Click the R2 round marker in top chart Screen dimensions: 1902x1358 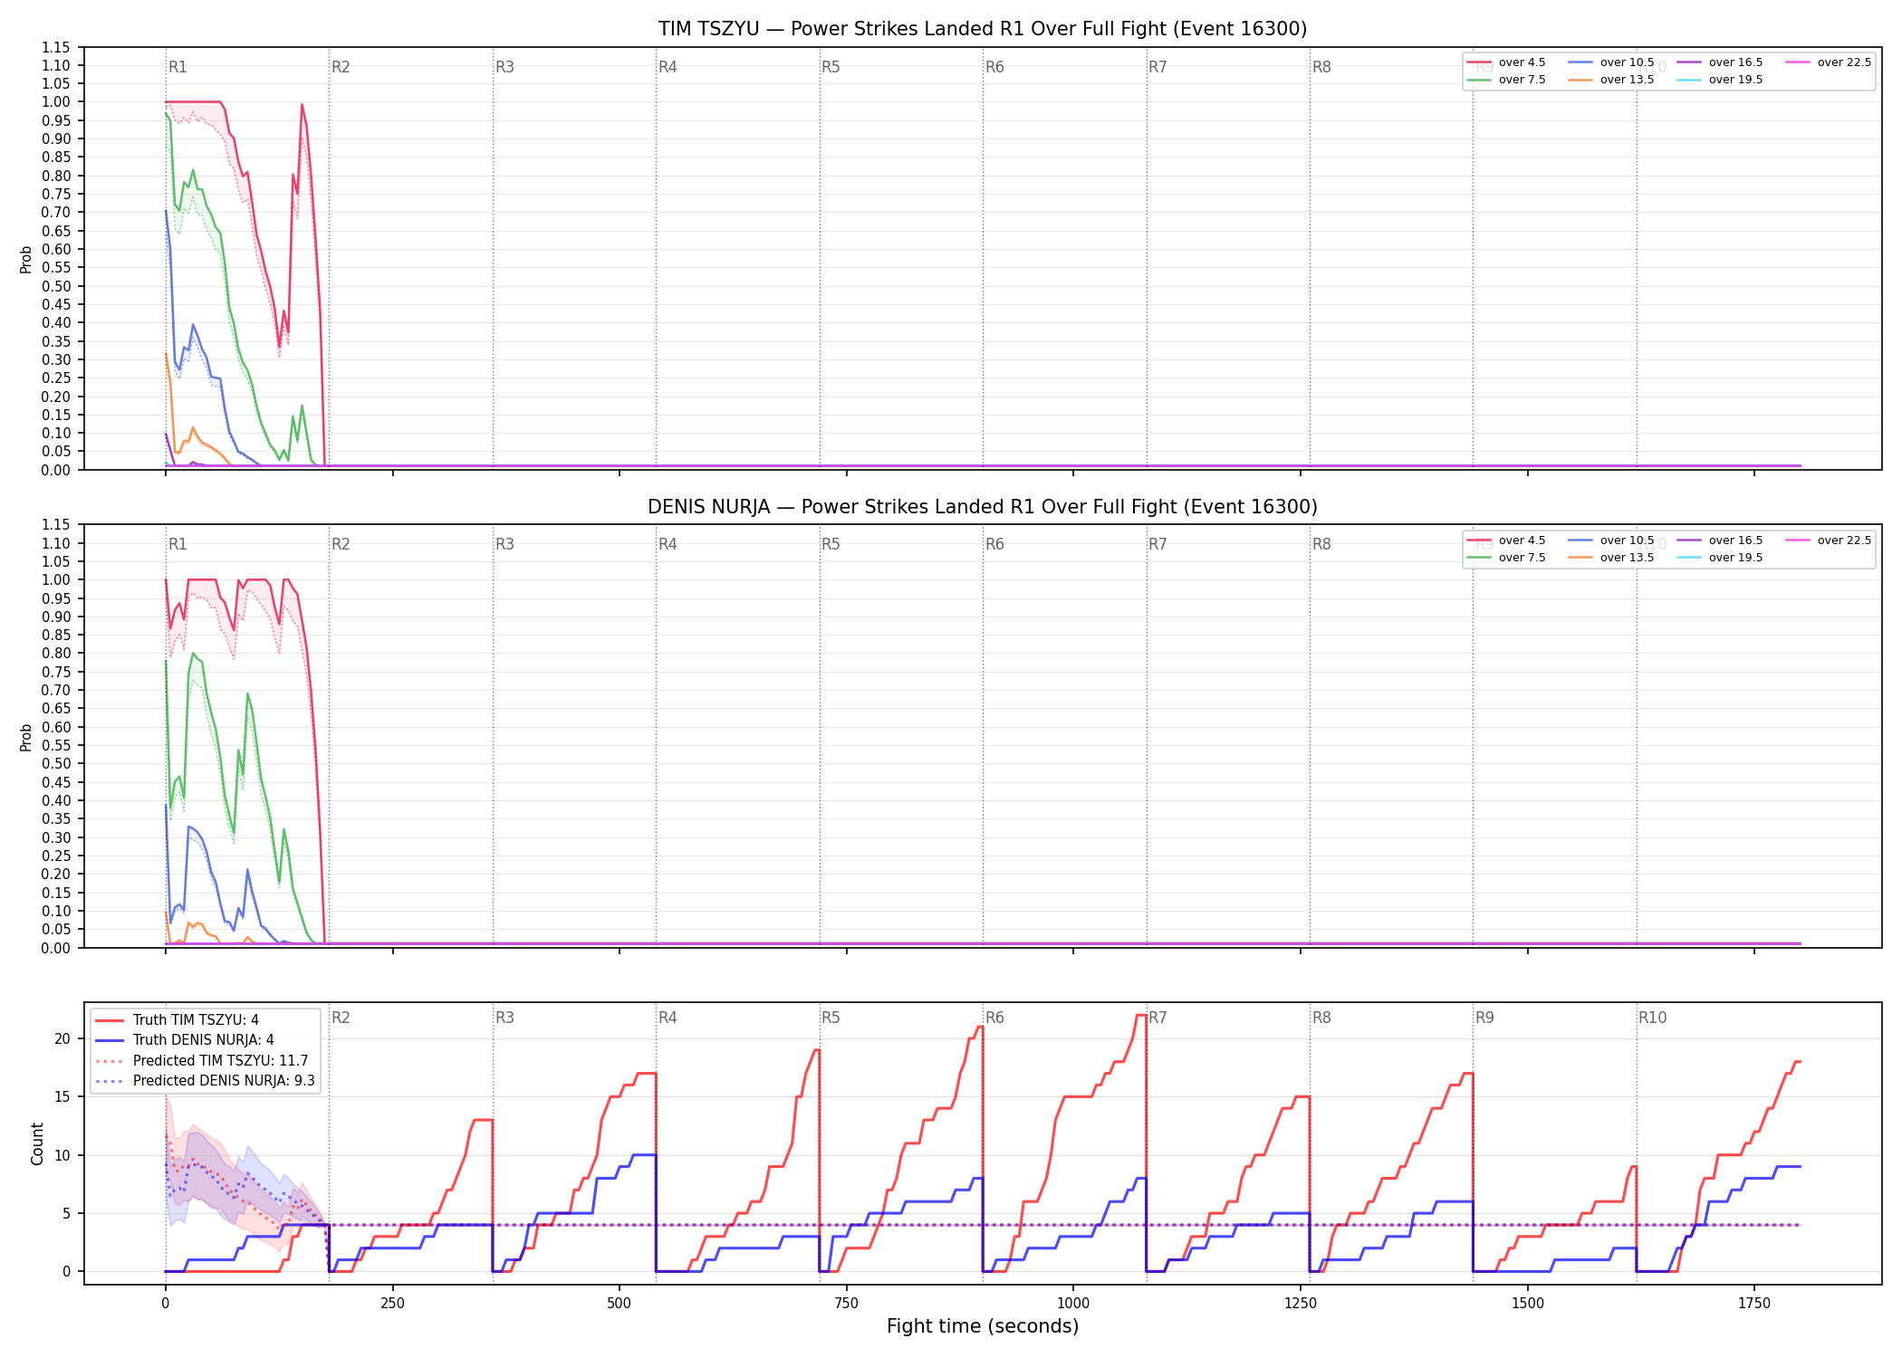tap(341, 67)
